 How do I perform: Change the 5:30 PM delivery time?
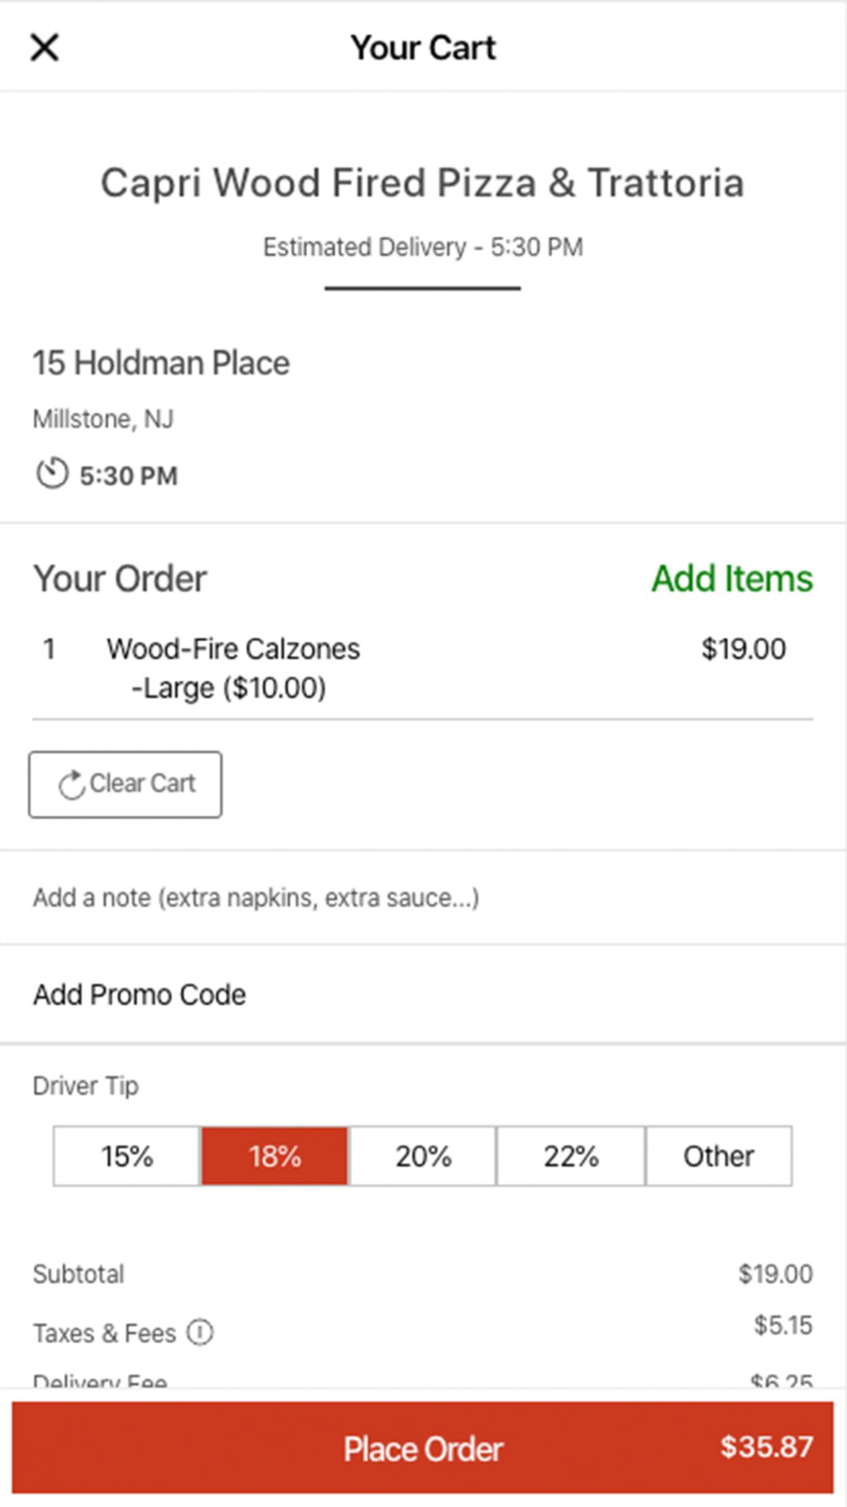pos(128,476)
